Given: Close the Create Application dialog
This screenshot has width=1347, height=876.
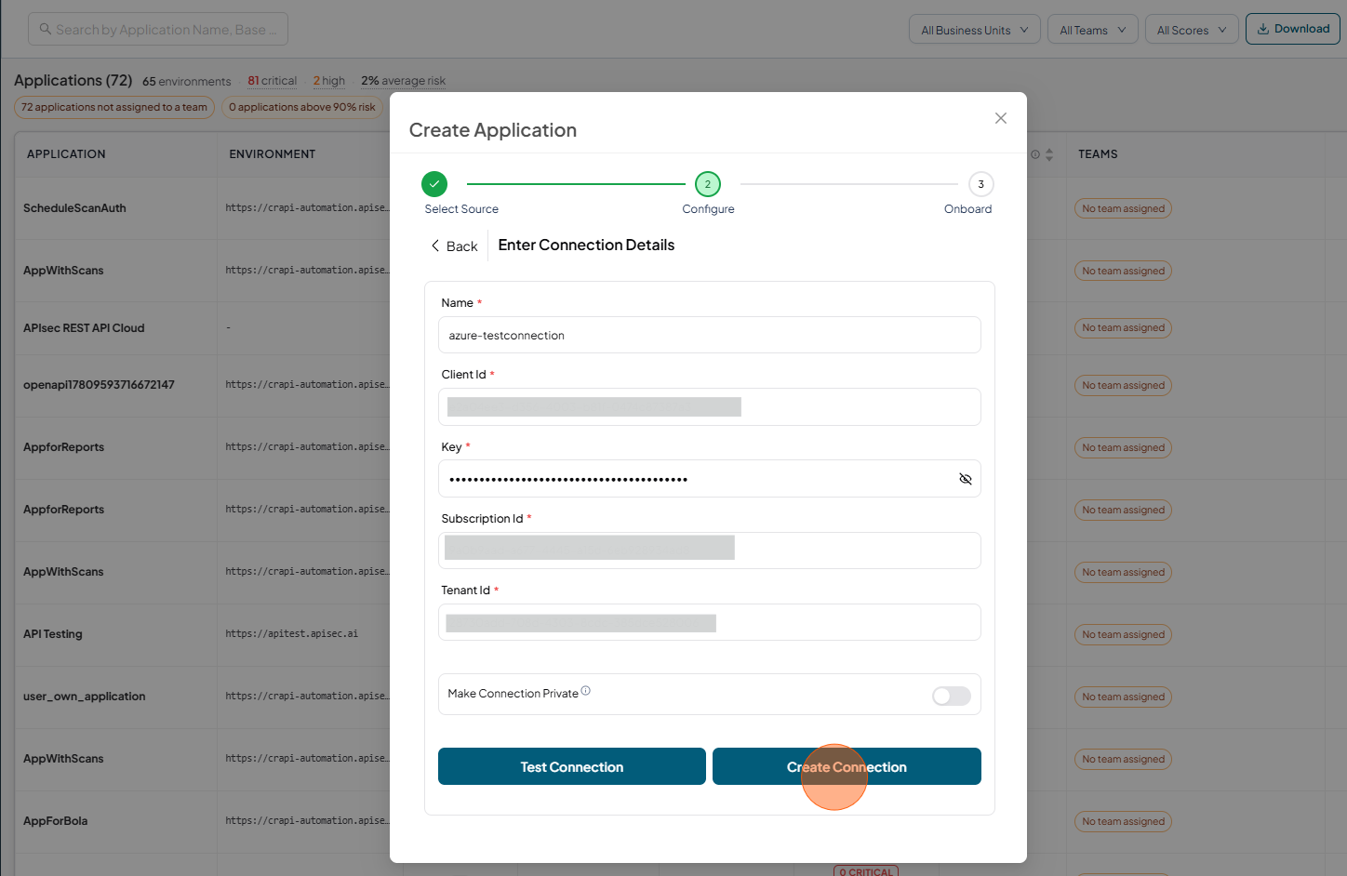Looking at the screenshot, I should tap(1001, 118).
